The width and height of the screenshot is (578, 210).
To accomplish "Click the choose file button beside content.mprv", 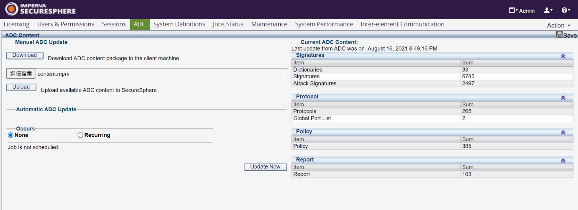I will click(x=21, y=74).
